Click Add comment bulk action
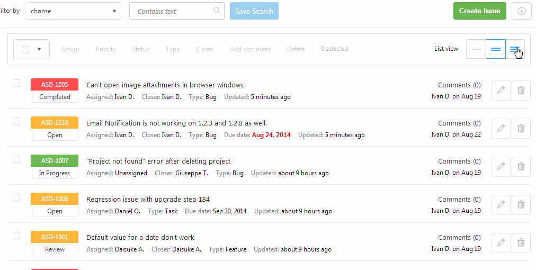 click(250, 49)
